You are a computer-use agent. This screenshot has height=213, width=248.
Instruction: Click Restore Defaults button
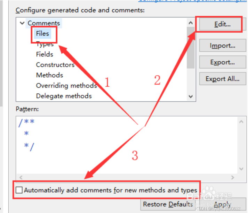pyautogui.click(x=168, y=204)
